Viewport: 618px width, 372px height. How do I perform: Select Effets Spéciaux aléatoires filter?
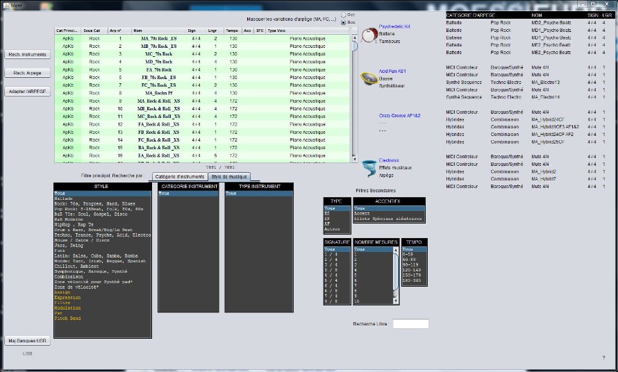click(388, 219)
